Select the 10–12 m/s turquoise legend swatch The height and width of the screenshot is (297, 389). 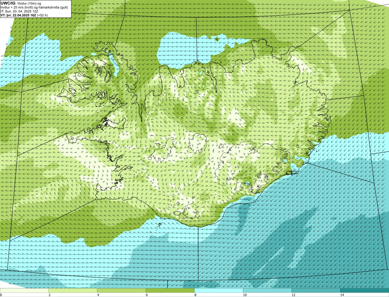point(267,290)
